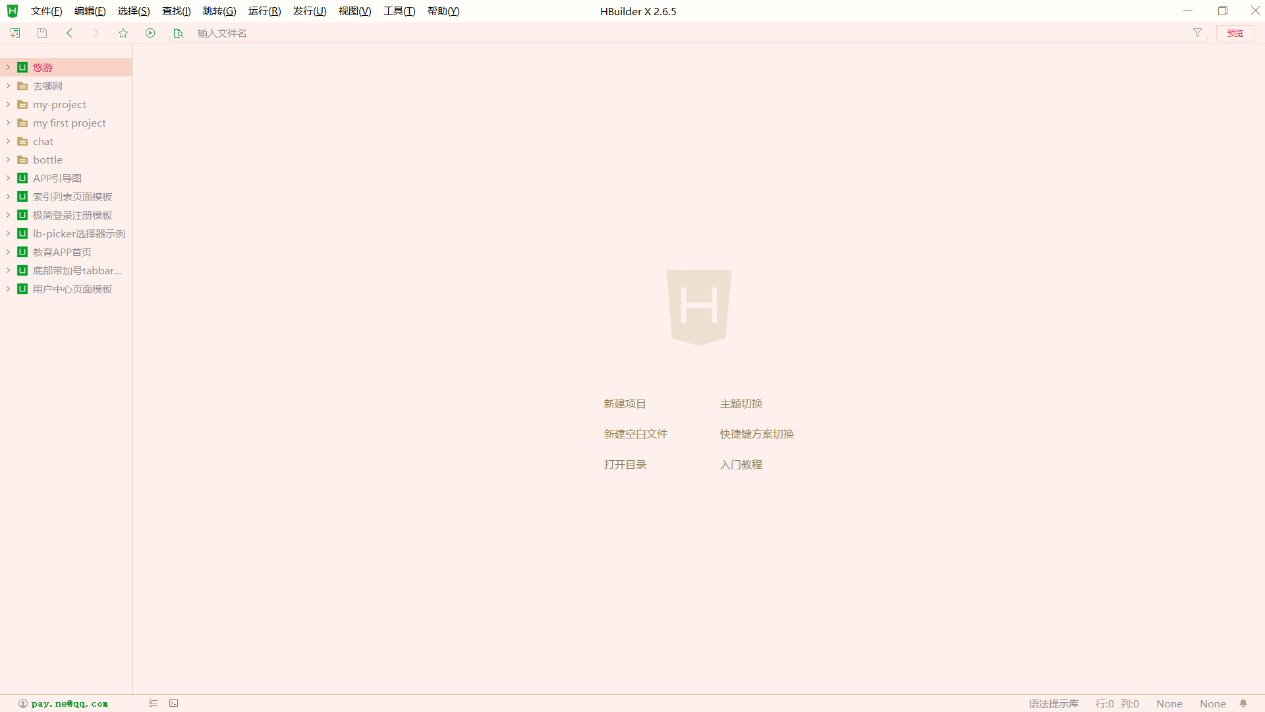The width and height of the screenshot is (1265, 712).
Task: Click the 极简登录注册模板 project icon
Action: (x=22, y=215)
